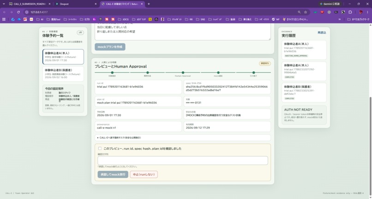Click the Human Approval step marker
This screenshot has height=199, width=372.
point(183,73)
